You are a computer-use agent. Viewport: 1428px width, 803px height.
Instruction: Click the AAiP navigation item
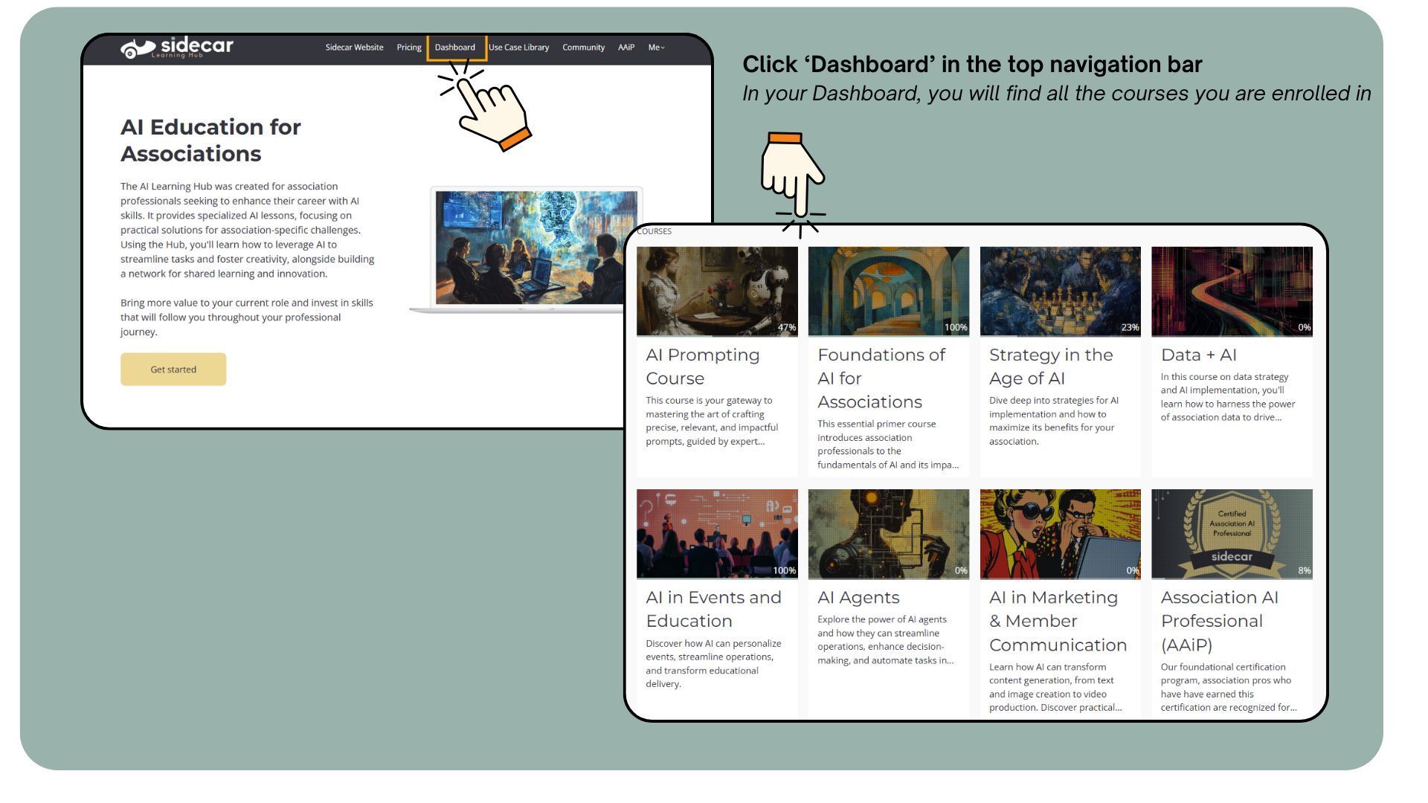625,48
